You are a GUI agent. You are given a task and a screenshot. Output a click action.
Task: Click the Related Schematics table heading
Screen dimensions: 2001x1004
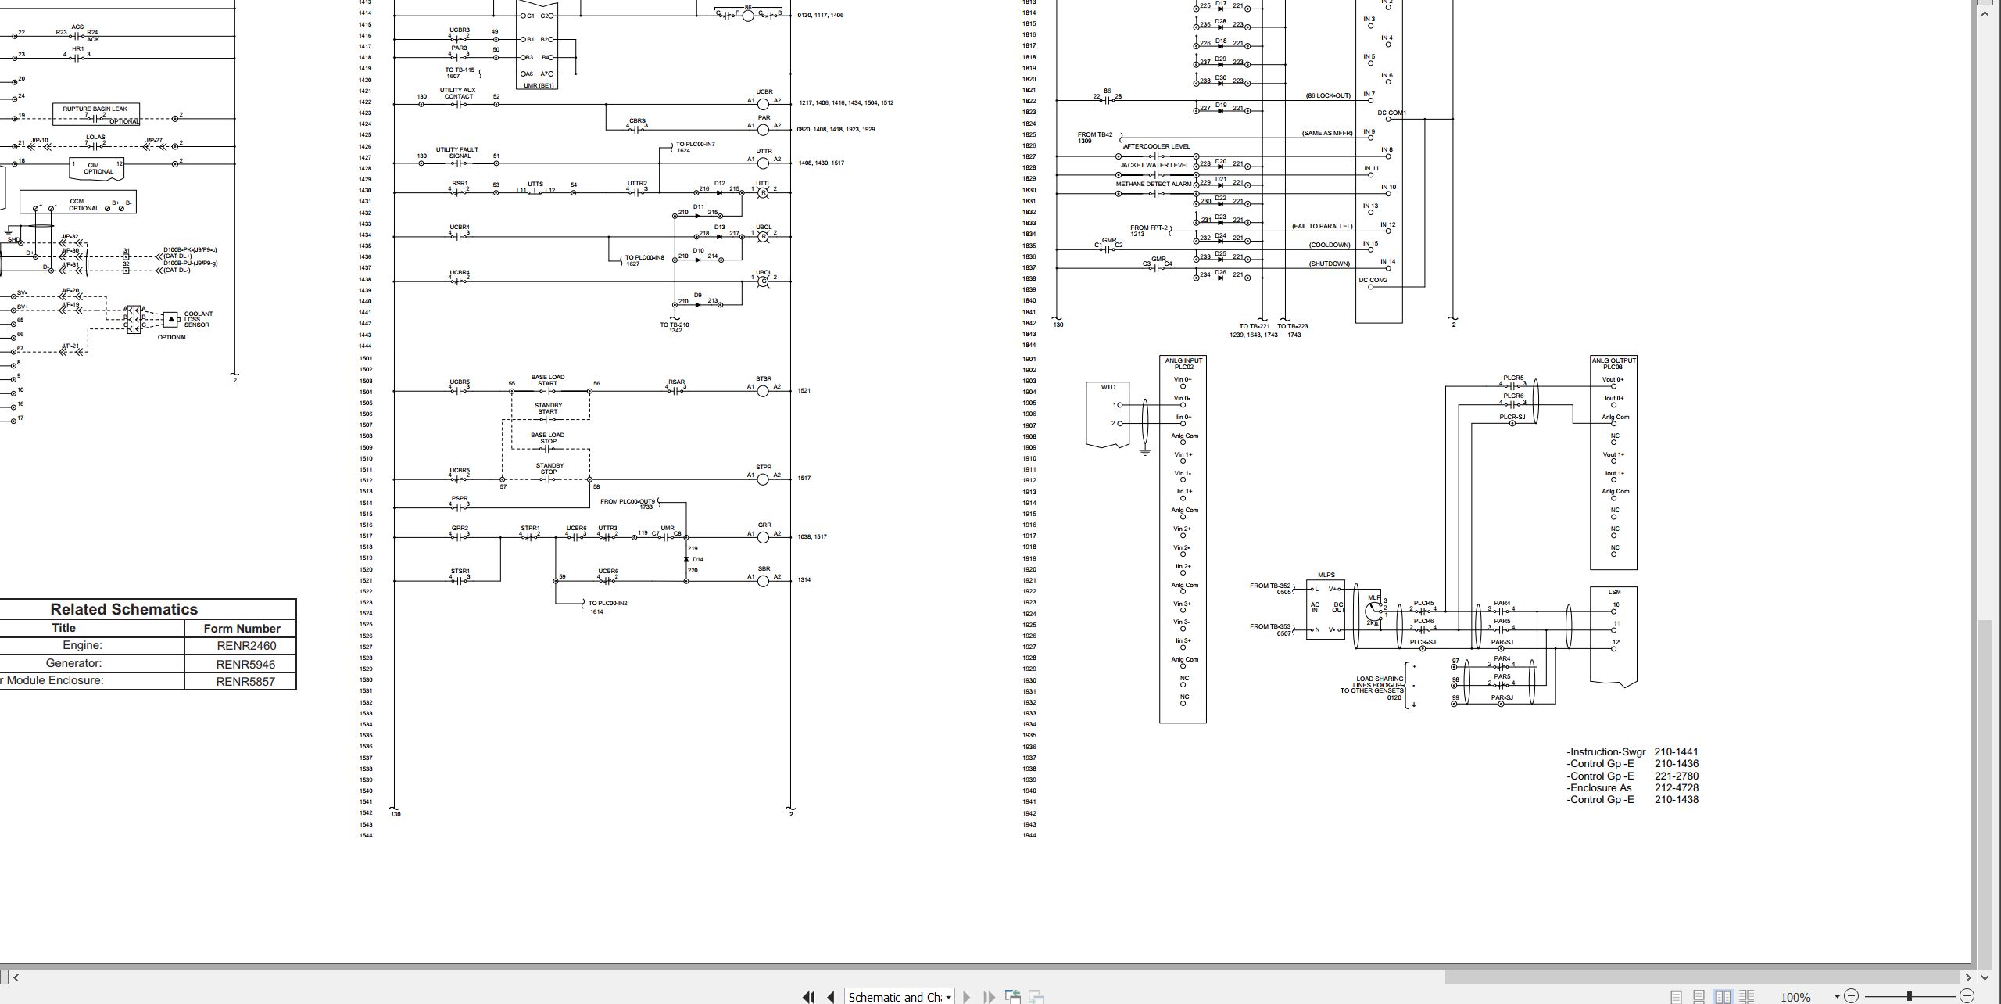124,609
